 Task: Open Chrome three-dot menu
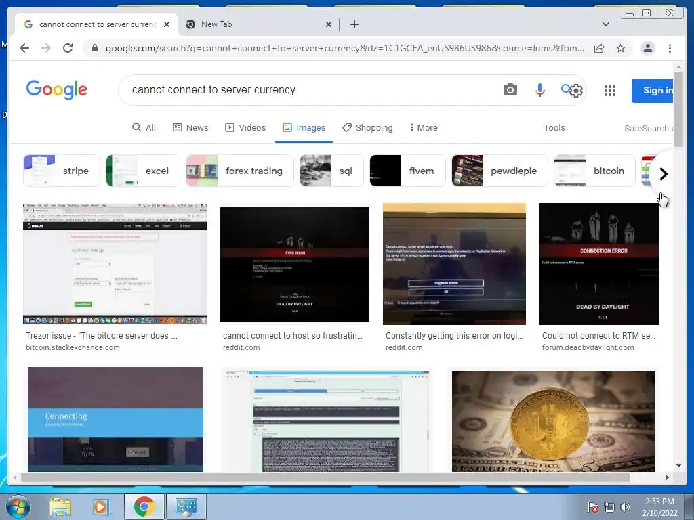tap(670, 48)
